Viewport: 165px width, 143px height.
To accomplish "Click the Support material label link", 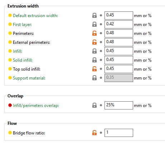I will [x=29, y=78].
